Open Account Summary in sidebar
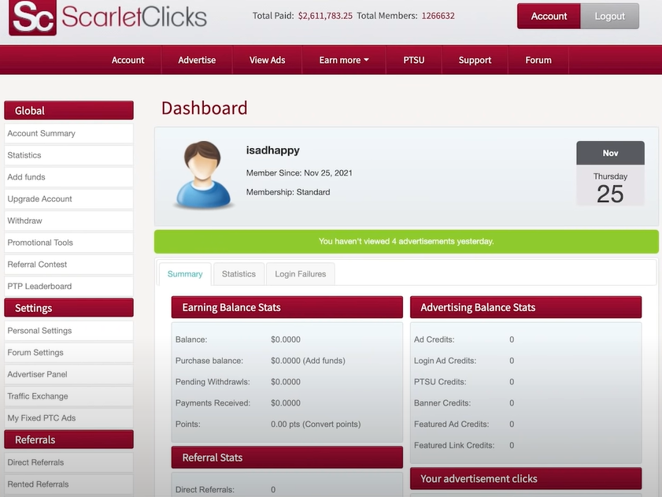Screen dimensions: 662x497 tap(68, 133)
